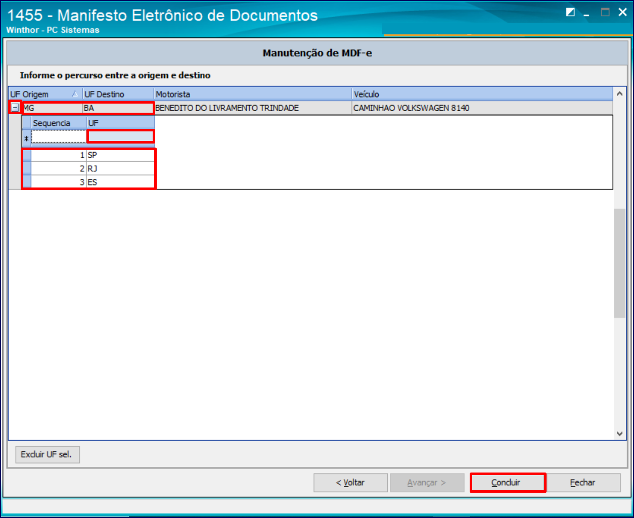634x518 pixels.
Task: Close the 1455 window
Action: click(x=622, y=13)
